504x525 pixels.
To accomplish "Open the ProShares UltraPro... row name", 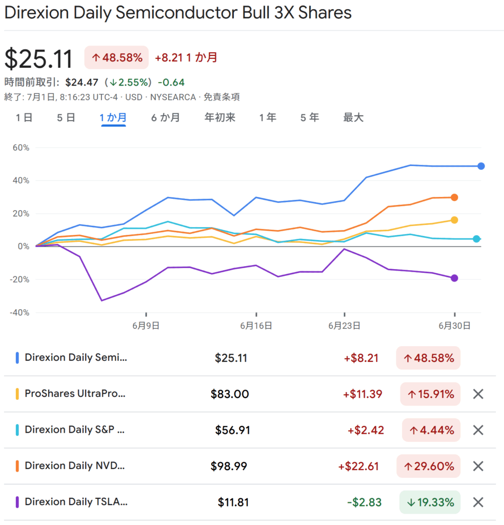I will click(75, 393).
